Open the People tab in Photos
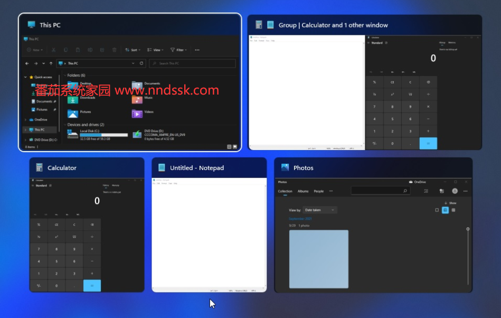Image resolution: width=501 pixels, height=318 pixels. 318,191
